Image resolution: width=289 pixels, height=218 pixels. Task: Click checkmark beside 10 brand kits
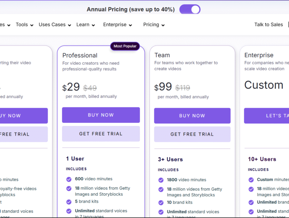pyautogui.click(x=161, y=203)
